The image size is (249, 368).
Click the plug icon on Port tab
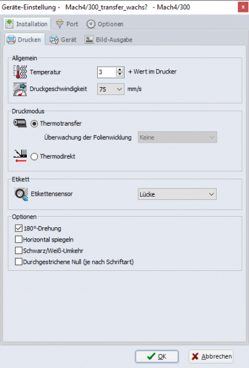(x=60, y=24)
